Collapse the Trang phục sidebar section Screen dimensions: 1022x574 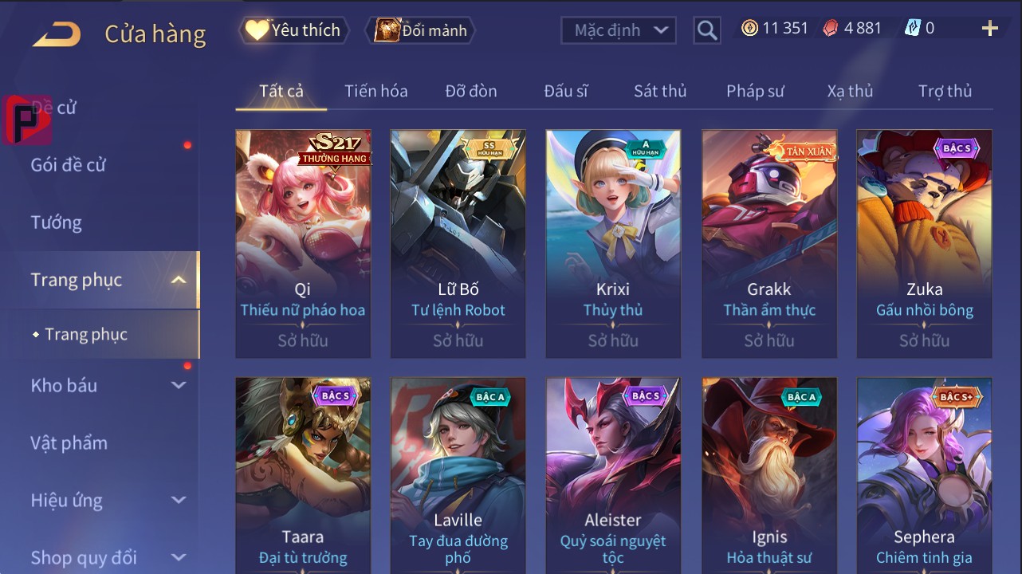click(179, 280)
